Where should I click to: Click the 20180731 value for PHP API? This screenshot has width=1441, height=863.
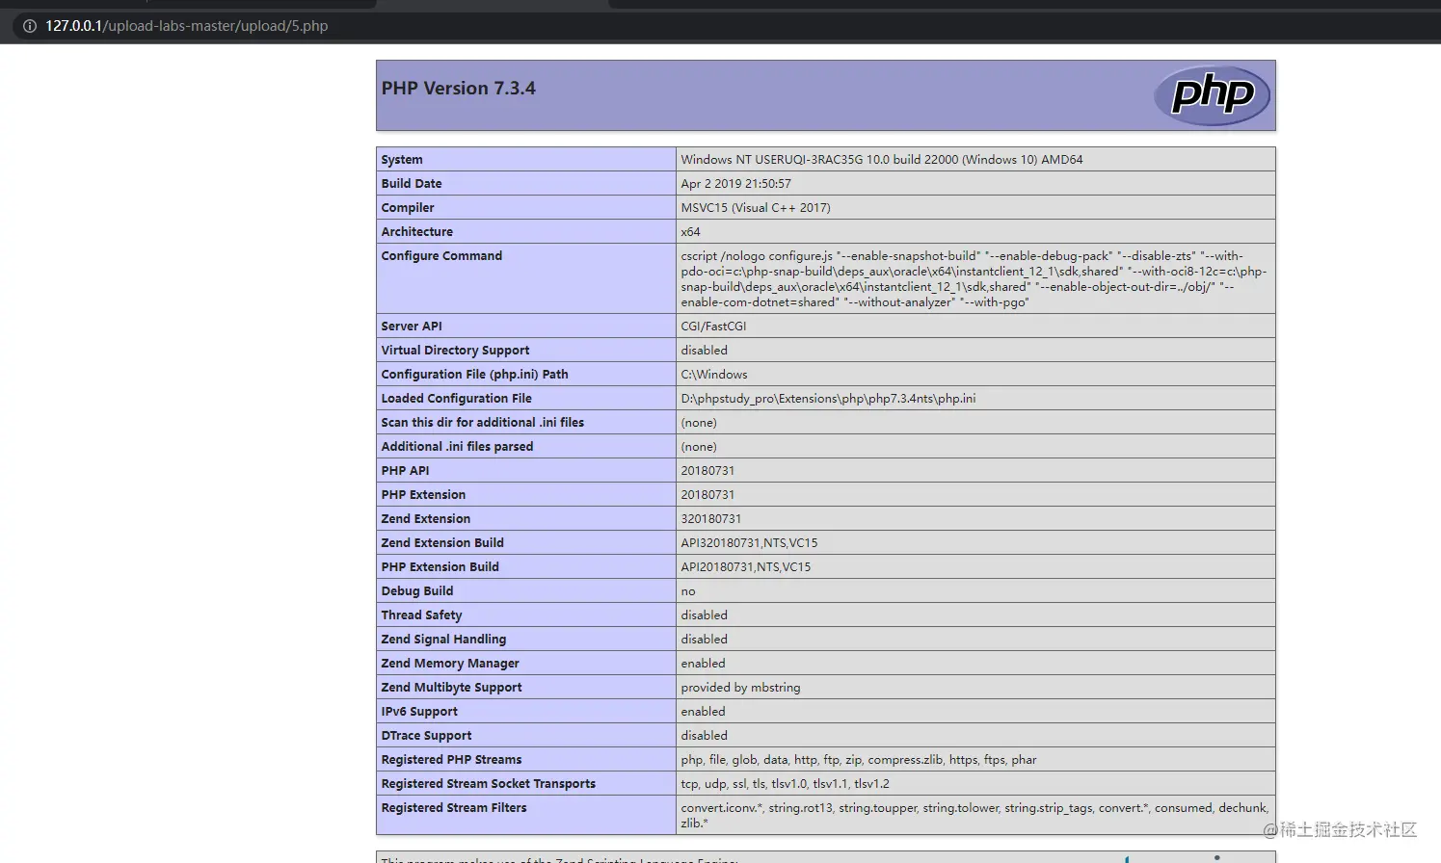coord(707,471)
